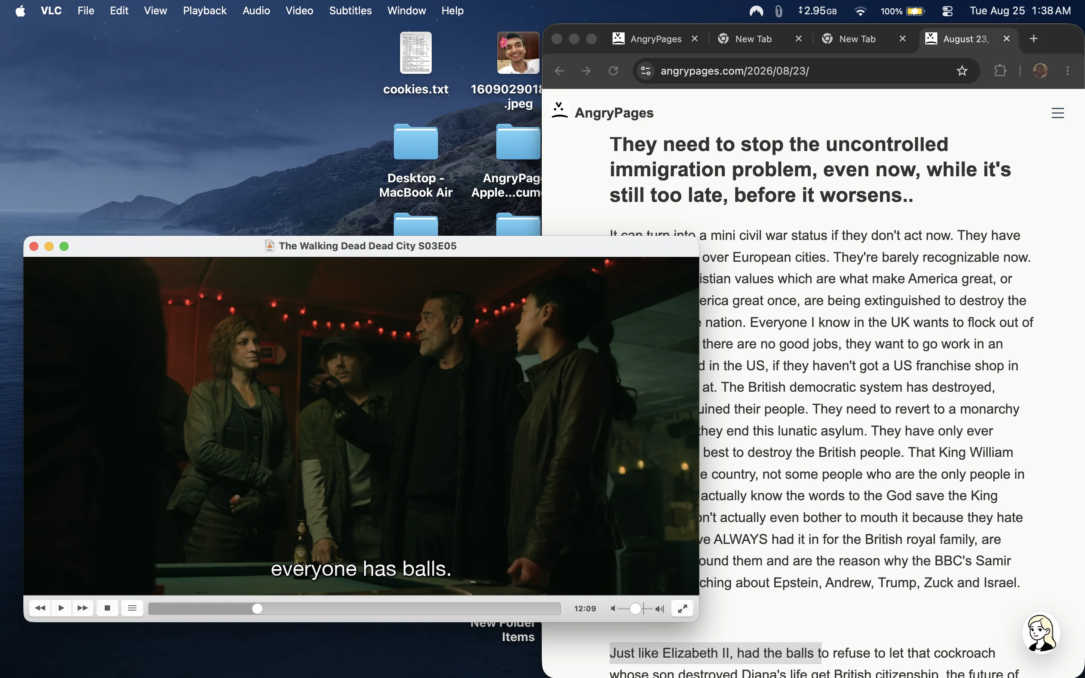
Task: Set max volume via VLC's loud speaker icon
Action: coord(660,608)
